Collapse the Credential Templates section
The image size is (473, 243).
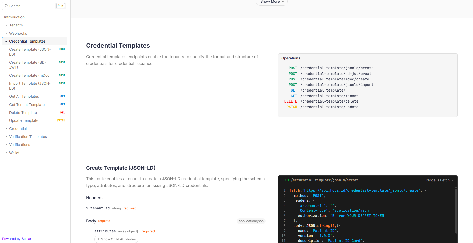tap(6, 41)
